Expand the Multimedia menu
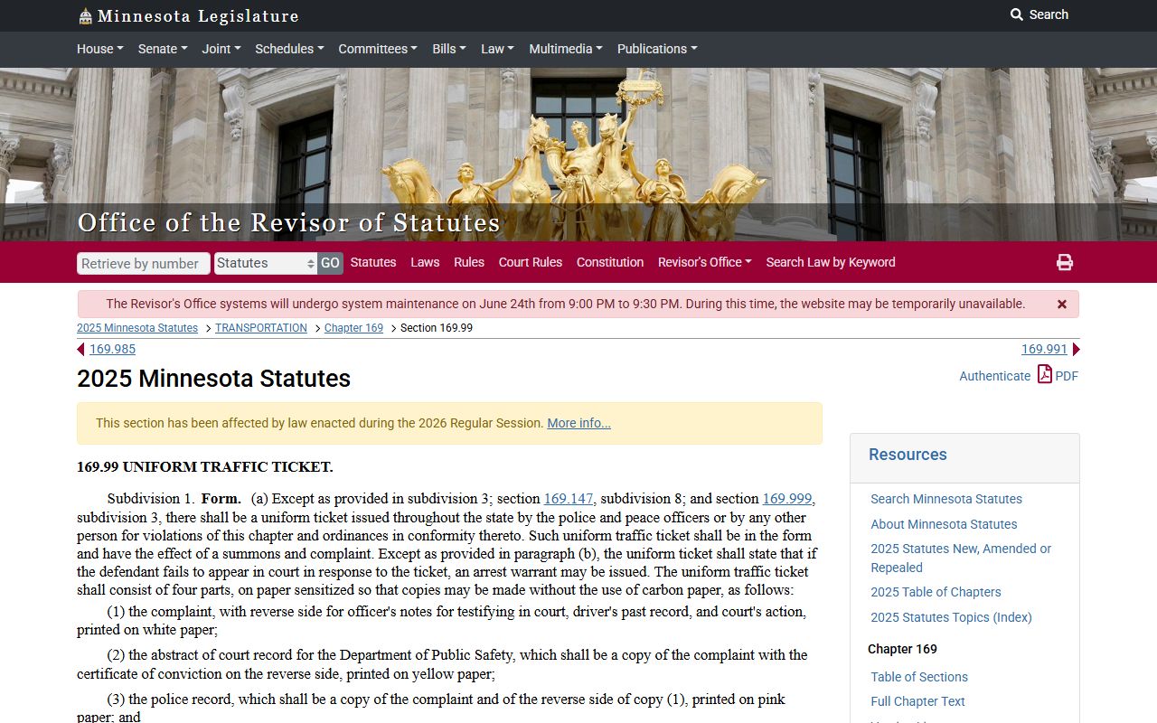 [x=566, y=49]
